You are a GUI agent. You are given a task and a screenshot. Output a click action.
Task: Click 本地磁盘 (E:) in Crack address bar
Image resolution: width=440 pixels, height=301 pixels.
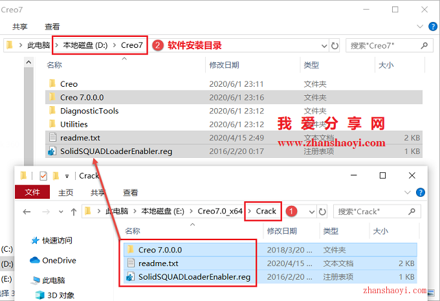tap(163, 211)
